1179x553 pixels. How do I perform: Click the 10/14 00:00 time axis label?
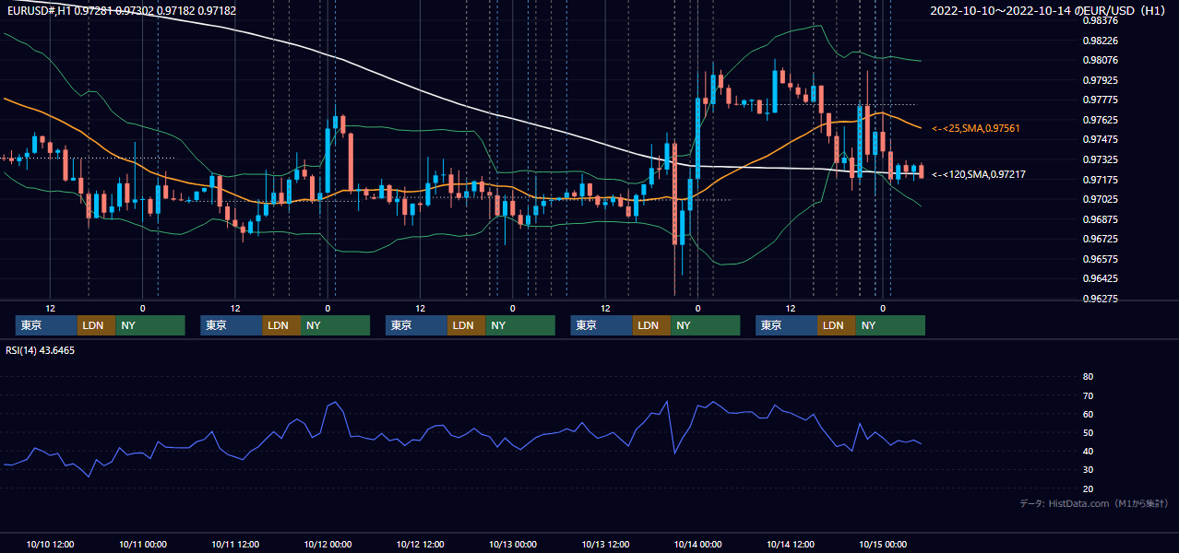697,544
